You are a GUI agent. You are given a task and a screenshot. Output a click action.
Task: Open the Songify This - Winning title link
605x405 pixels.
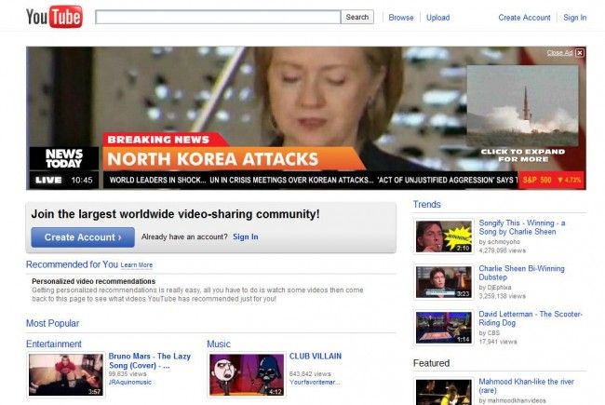coord(522,227)
